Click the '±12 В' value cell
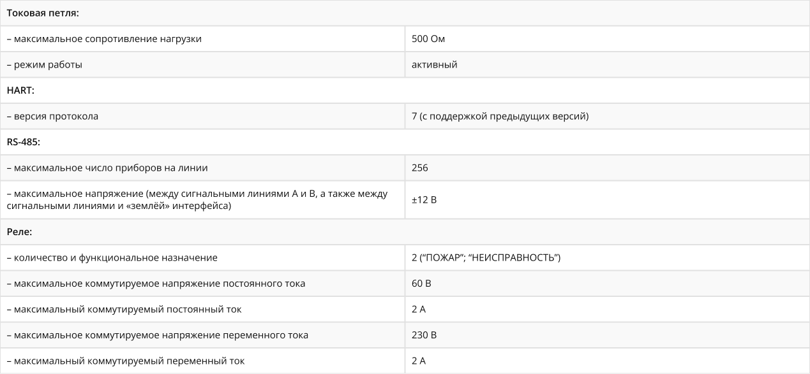810x374 pixels. click(607, 200)
